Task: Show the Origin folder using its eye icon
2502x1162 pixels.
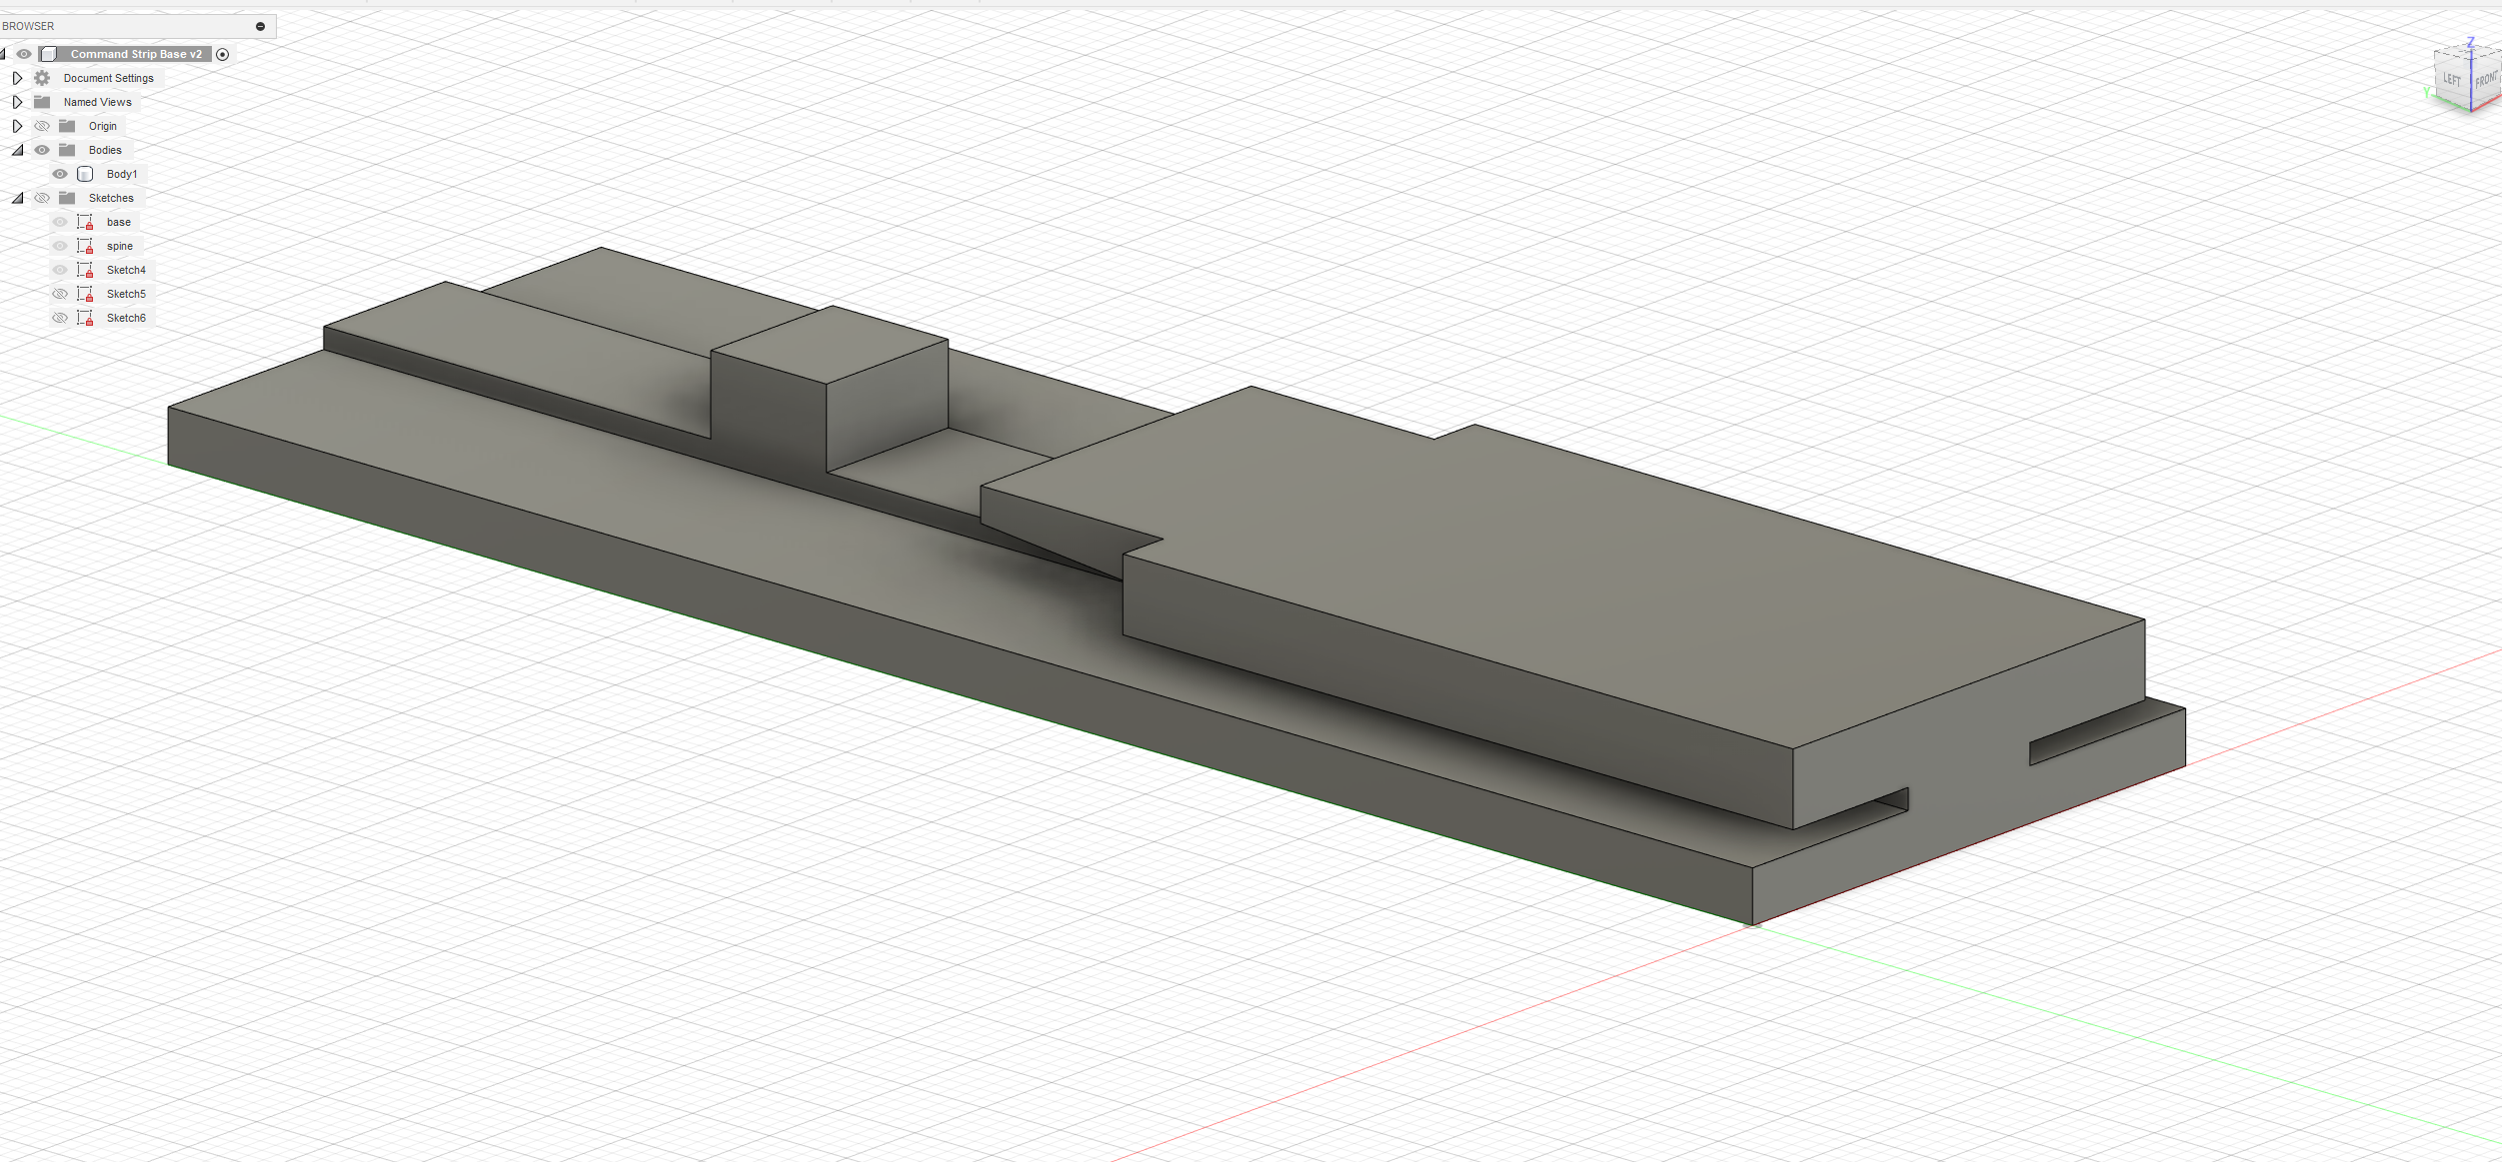Action: (x=42, y=126)
